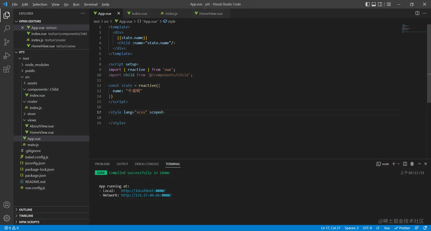
Task: Click the Split Editor Right icon
Action: coord(417,13)
